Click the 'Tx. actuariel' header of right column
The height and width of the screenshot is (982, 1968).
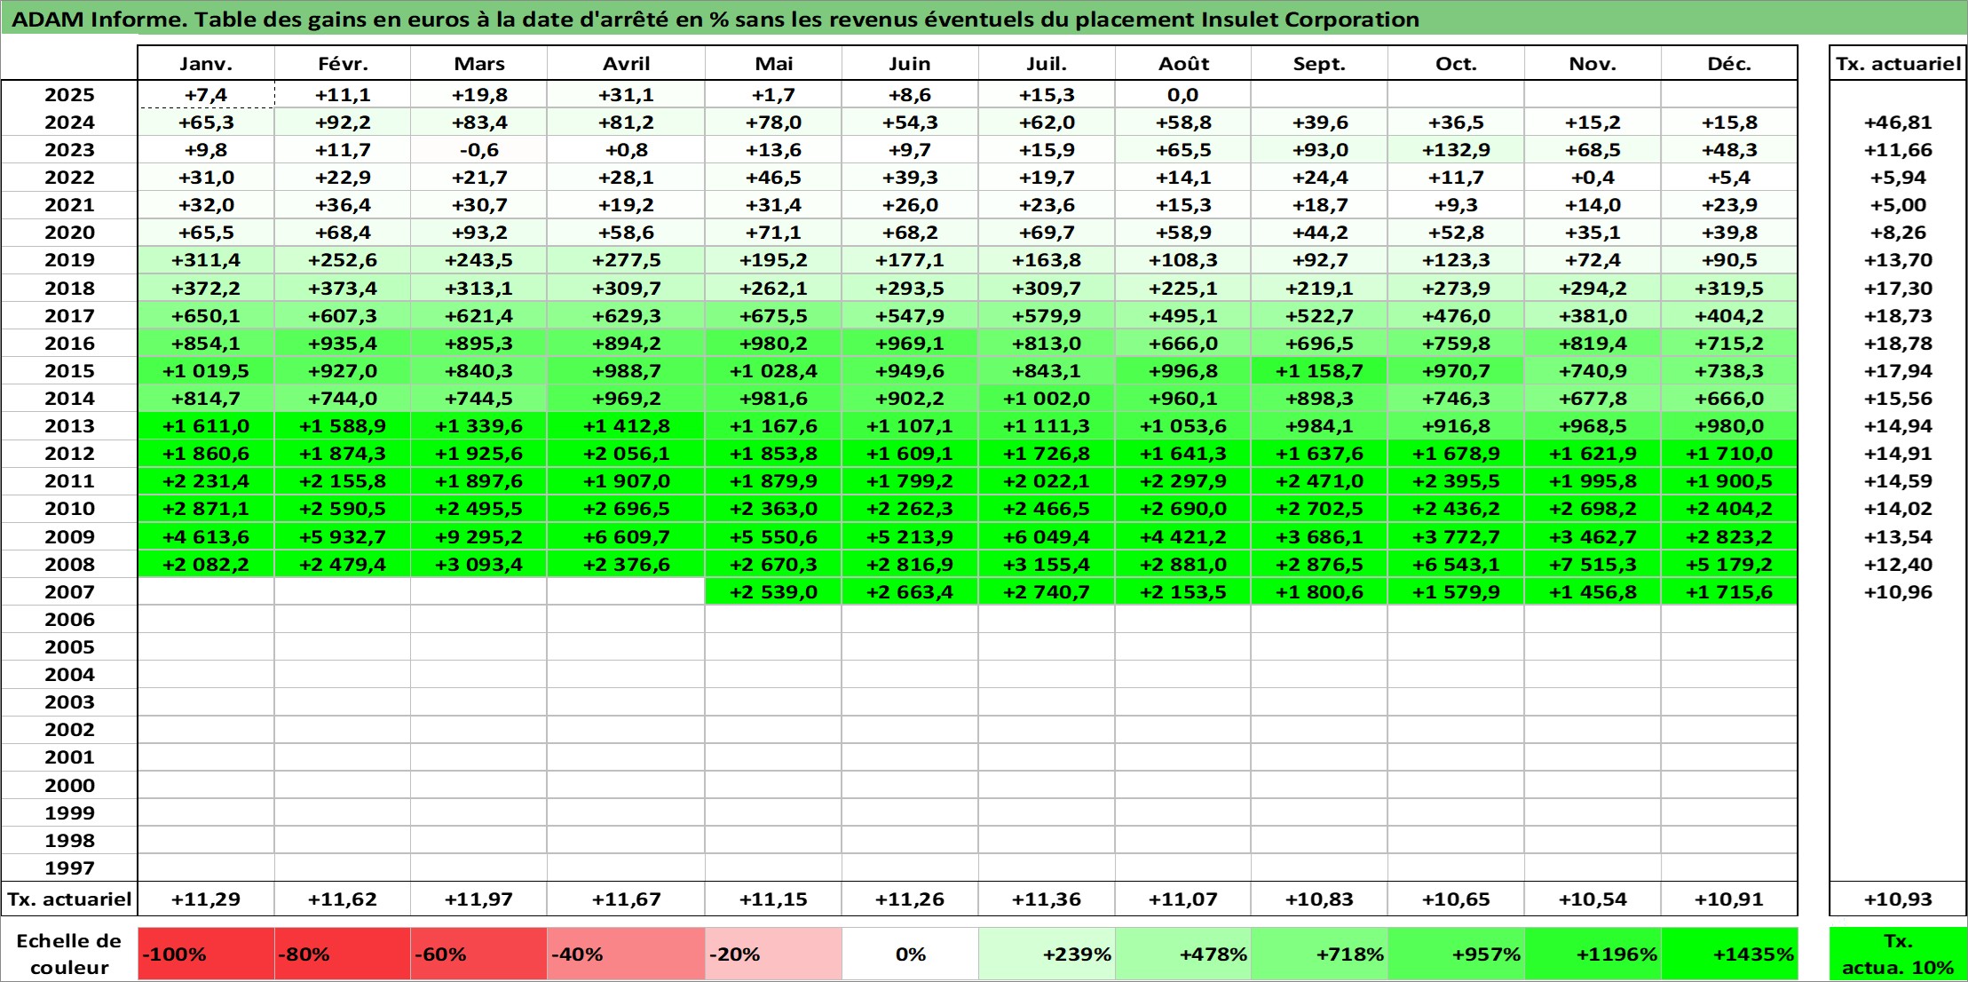pos(1898,64)
